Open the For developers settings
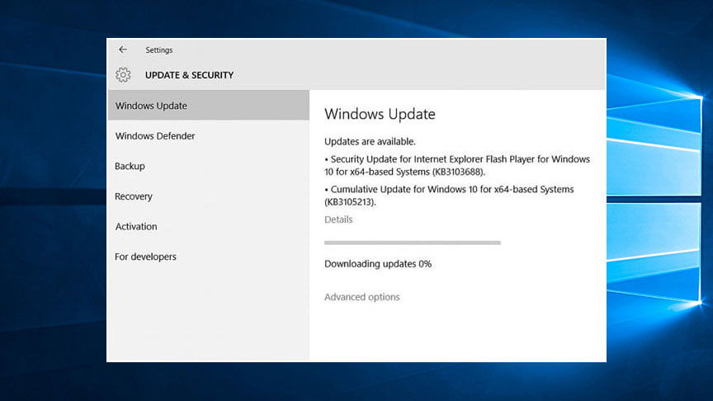 [145, 257]
